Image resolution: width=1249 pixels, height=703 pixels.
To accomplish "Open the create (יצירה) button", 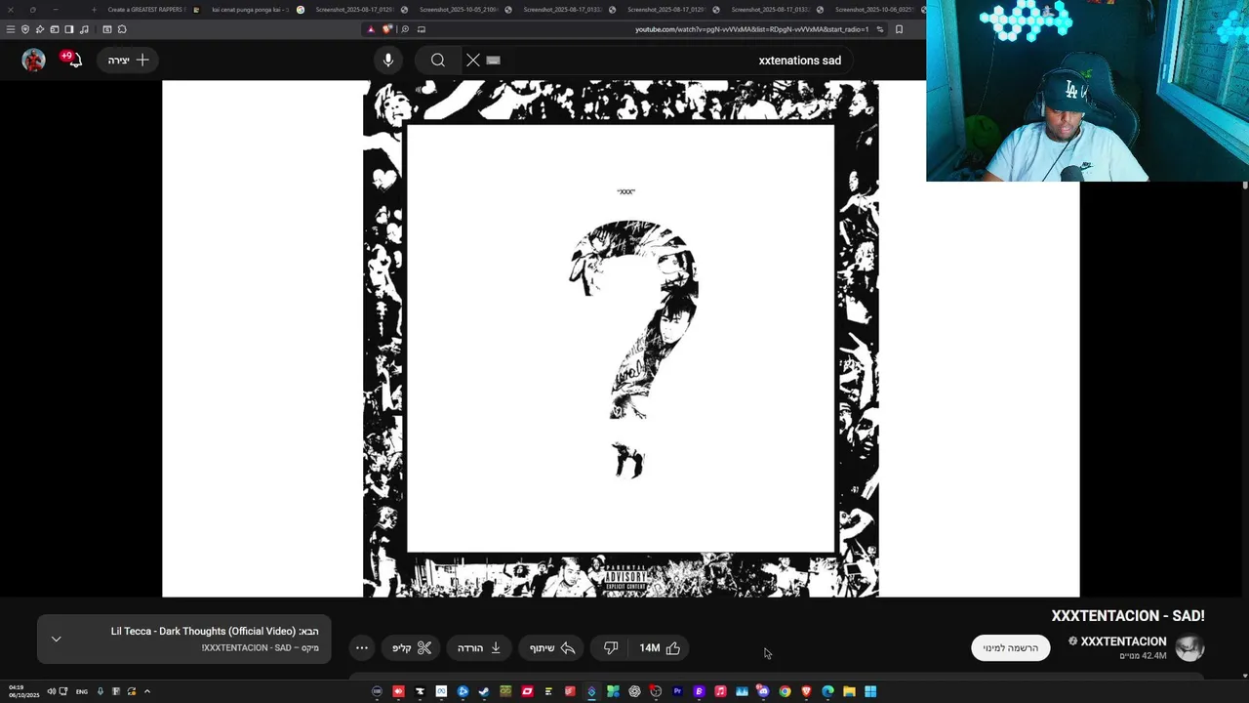I will (x=129, y=61).
